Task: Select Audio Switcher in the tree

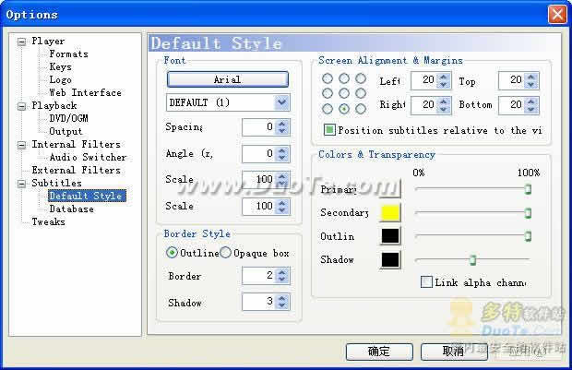Action: (x=88, y=157)
